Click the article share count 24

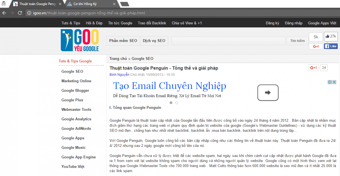[324, 68]
